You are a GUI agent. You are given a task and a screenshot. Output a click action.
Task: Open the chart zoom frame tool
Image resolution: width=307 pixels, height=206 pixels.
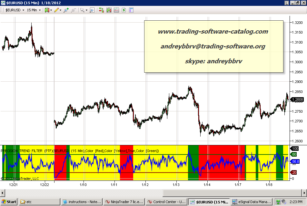tap(92, 10)
